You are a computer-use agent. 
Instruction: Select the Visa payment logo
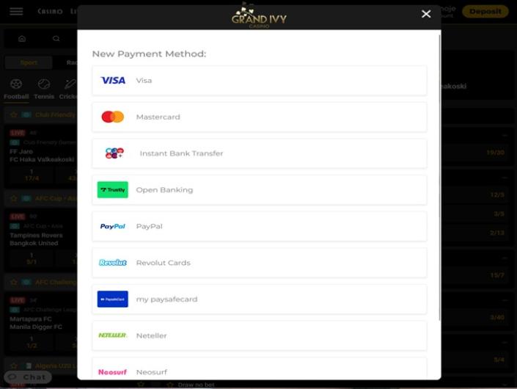pos(113,81)
